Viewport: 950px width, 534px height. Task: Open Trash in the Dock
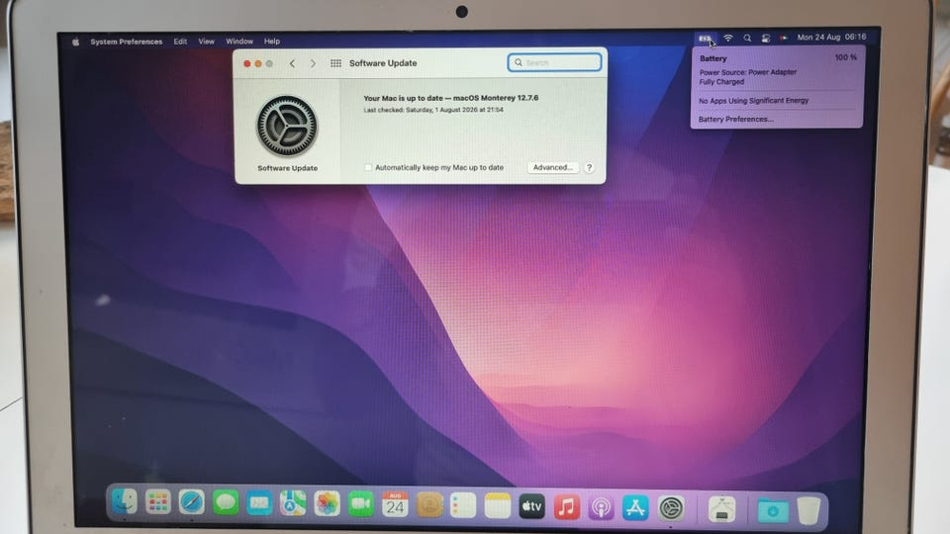[x=808, y=511]
